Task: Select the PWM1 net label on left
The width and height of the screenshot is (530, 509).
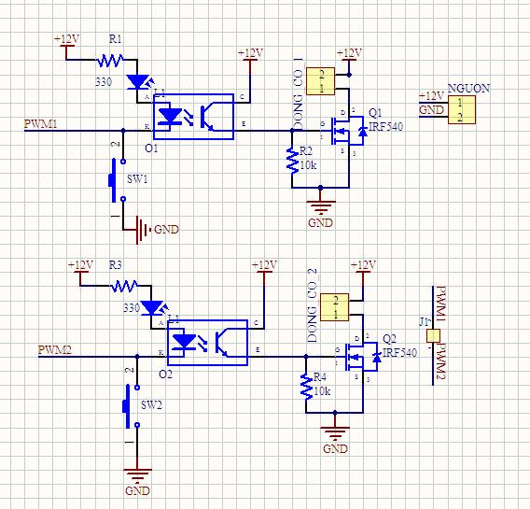Action: point(40,124)
